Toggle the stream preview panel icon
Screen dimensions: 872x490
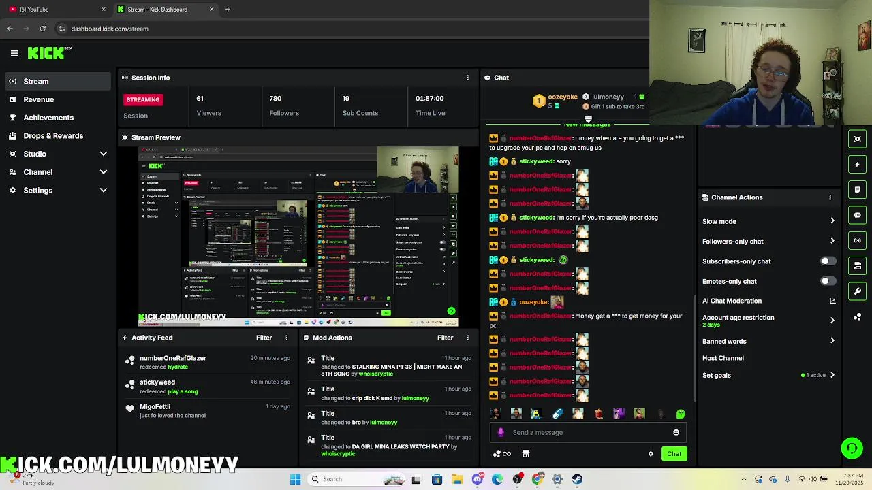(x=858, y=139)
